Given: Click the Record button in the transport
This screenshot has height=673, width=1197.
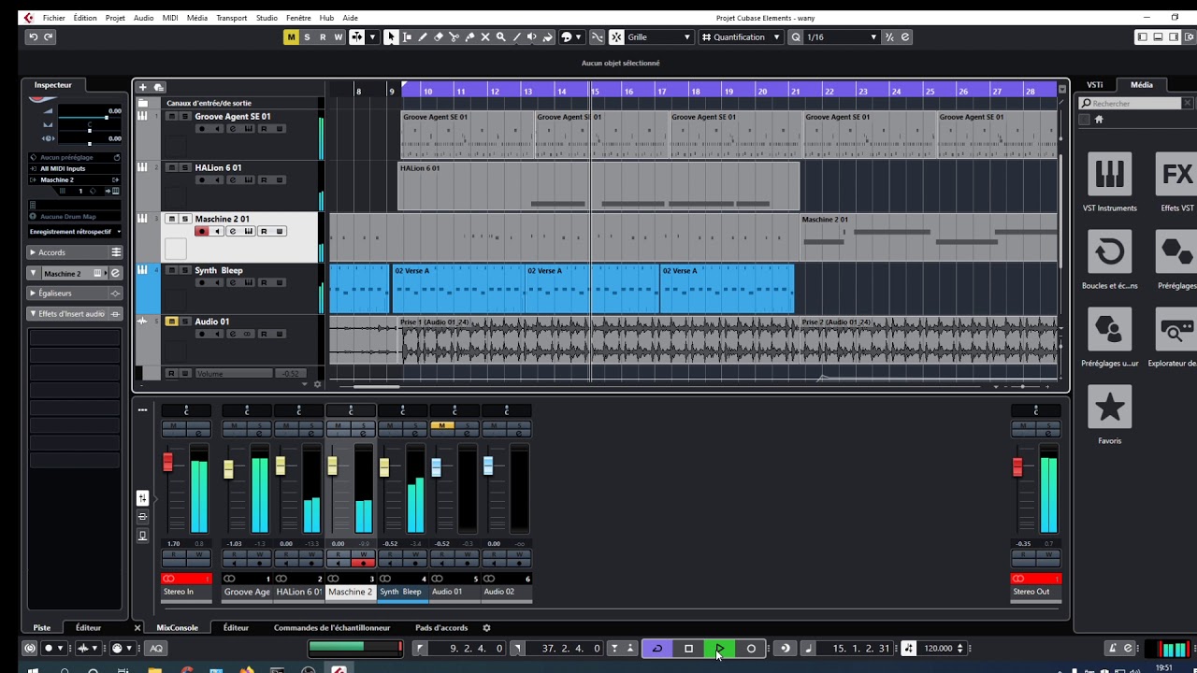Looking at the screenshot, I should (x=751, y=649).
